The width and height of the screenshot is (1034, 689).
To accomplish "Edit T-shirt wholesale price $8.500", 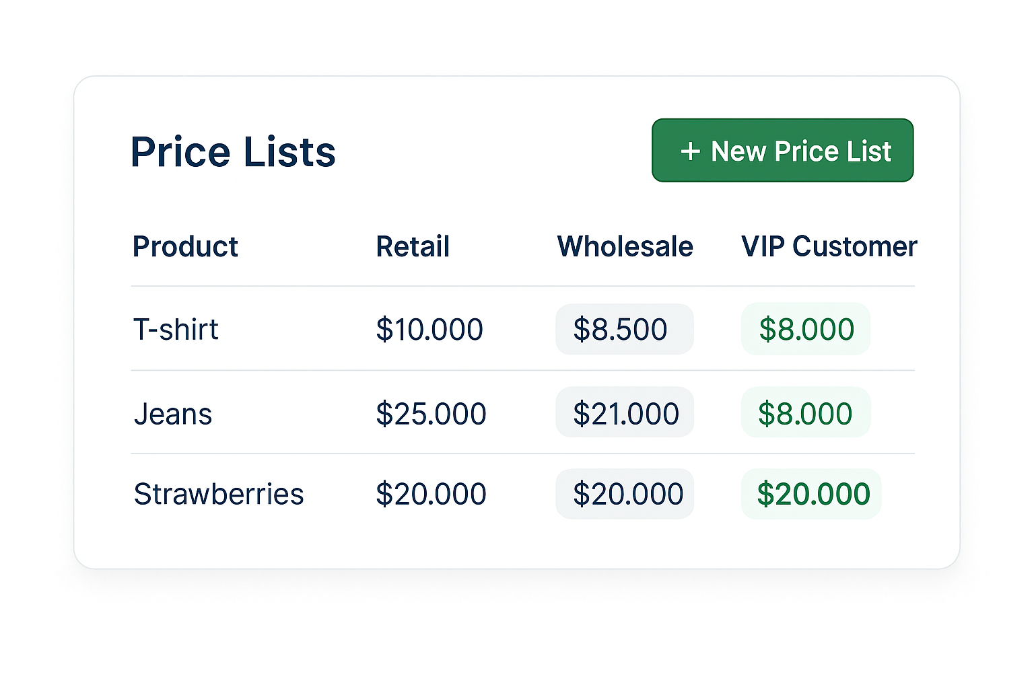I will click(x=624, y=330).
